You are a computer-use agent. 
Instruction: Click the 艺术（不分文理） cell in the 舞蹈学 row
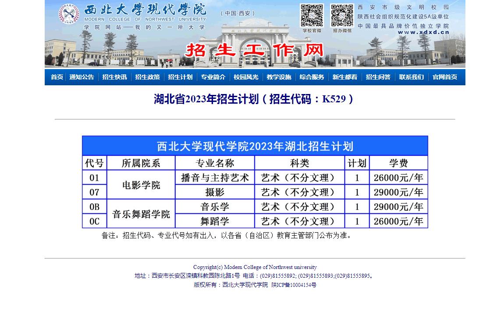click(300, 221)
